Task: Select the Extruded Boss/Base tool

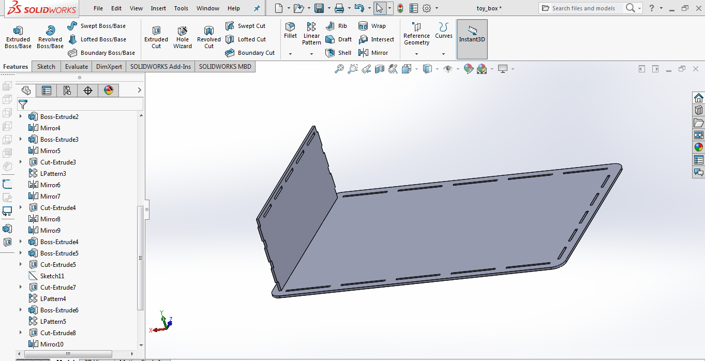Action: [x=18, y=37]
